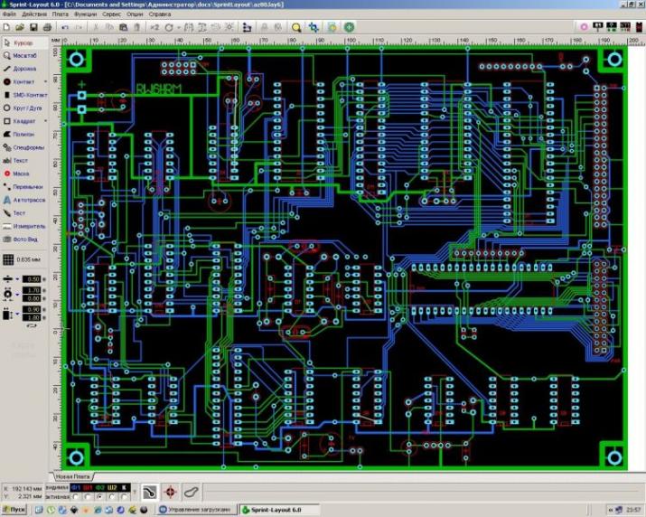Set Ф1 layer as active
646x517 pixels.
tap(76, 495)
